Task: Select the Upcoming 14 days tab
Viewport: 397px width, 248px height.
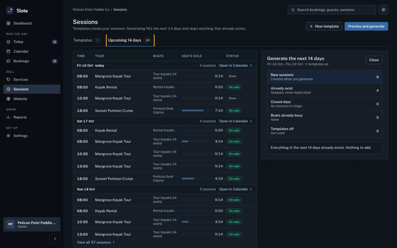Action: click(130, 40)
